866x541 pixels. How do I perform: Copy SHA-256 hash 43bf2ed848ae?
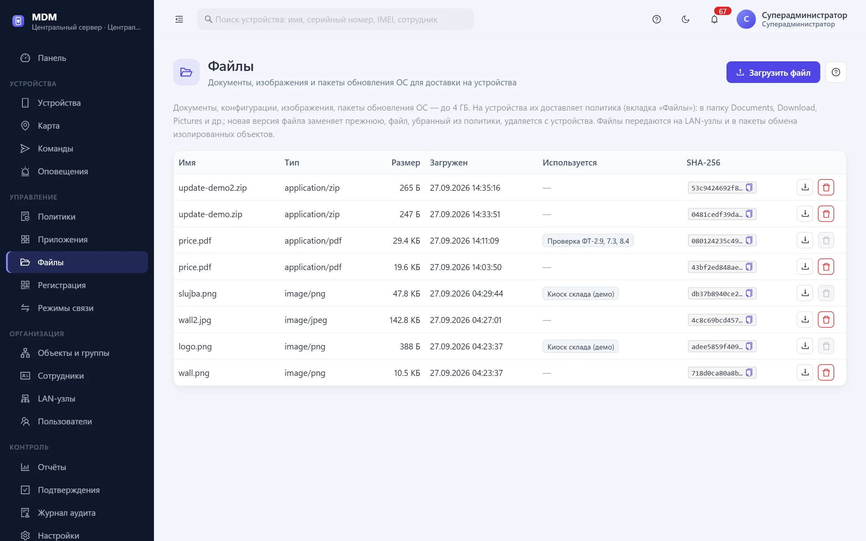[749, 267]
